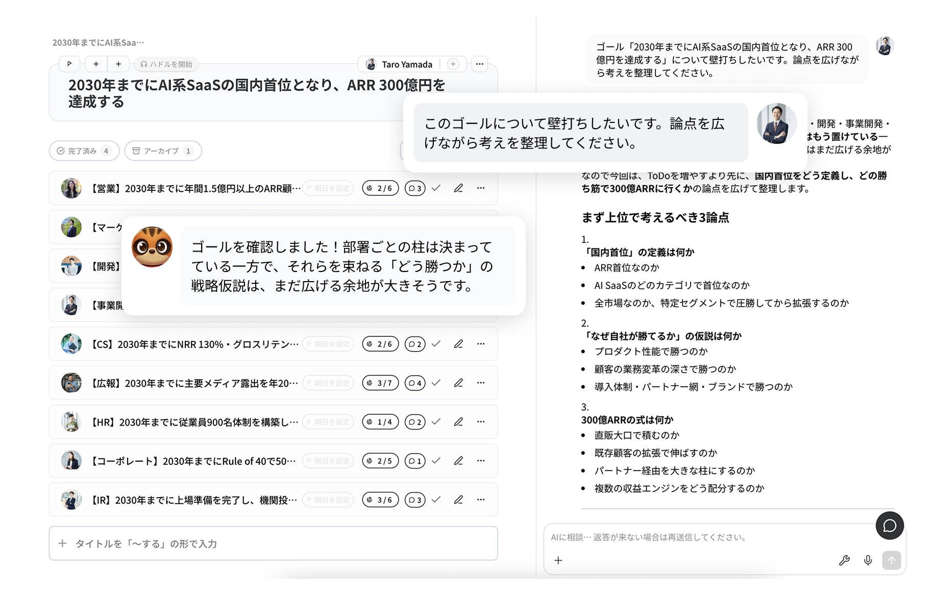
Task: Open the single comment on the 【コーポレート】 item
Action: click(x=415, y=461)
